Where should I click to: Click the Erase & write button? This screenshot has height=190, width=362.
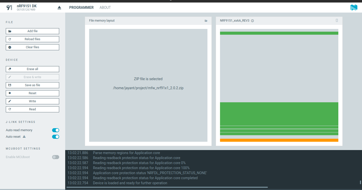[x=32, y=77]
